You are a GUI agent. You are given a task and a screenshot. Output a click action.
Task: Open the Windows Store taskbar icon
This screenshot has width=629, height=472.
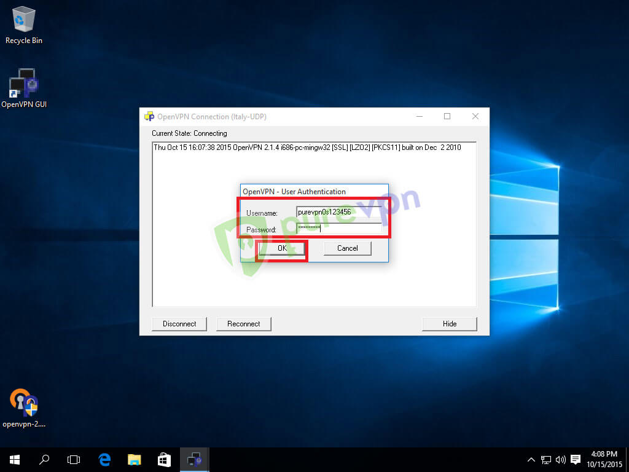coord(164,460)
